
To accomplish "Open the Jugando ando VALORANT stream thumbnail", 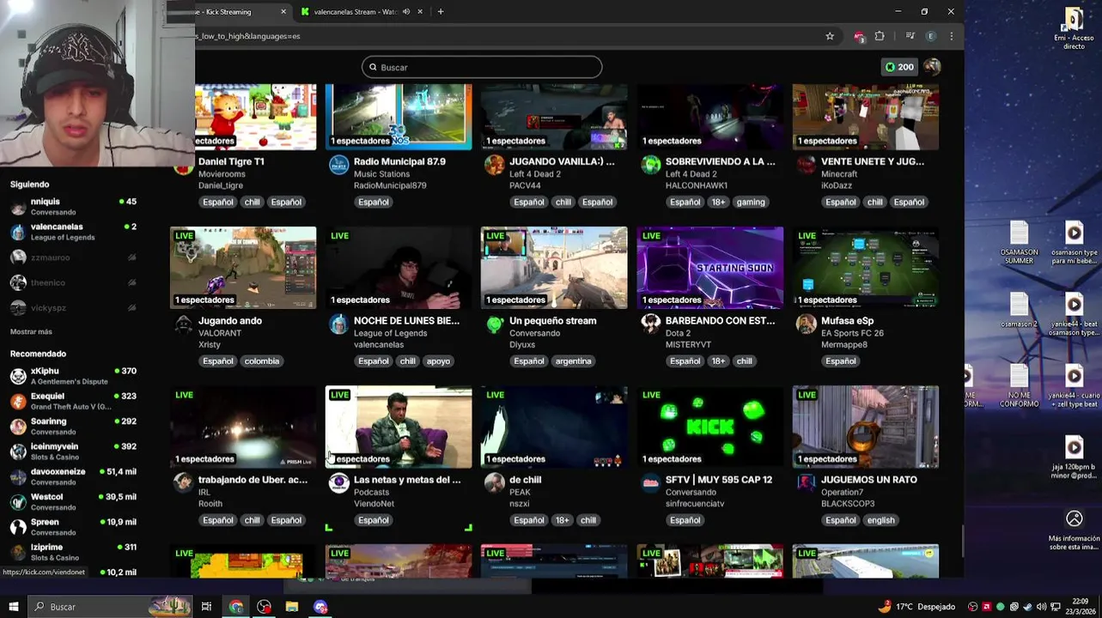I will [243, 267].
